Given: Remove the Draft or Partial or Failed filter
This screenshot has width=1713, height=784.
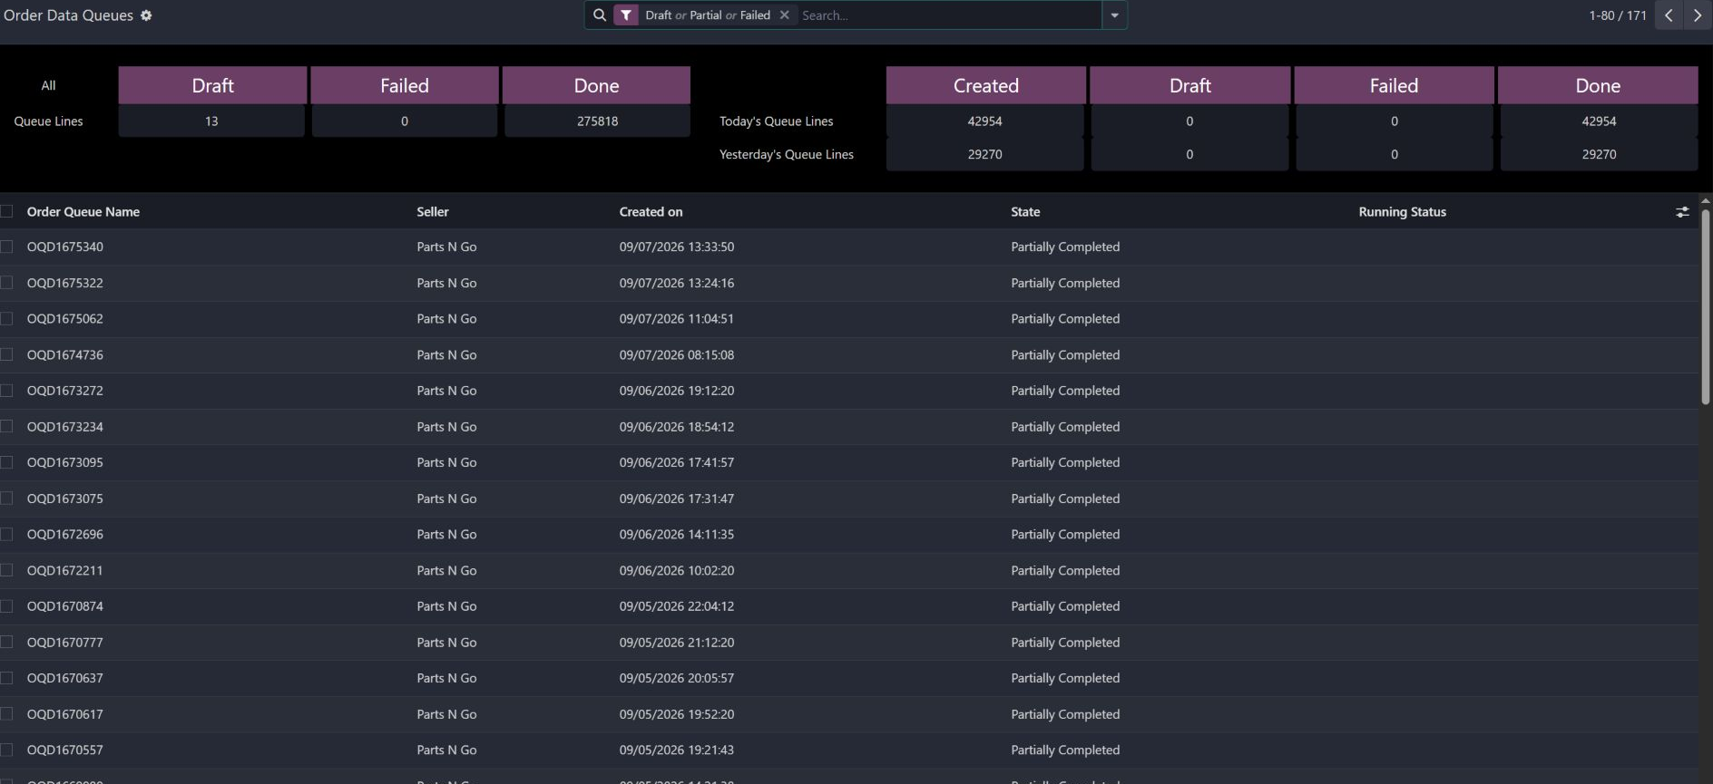Looking at the screenshot, I should coord(785,15).
